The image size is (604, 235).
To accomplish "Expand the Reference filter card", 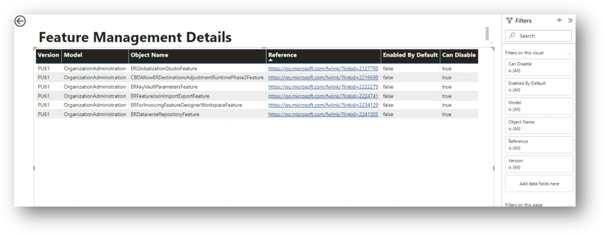I will [539, 145].
